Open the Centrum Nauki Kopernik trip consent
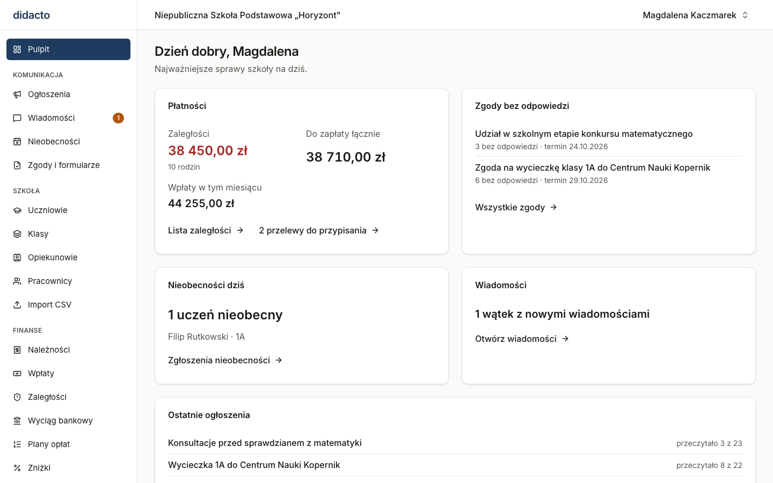 click(x=593, y=167)
